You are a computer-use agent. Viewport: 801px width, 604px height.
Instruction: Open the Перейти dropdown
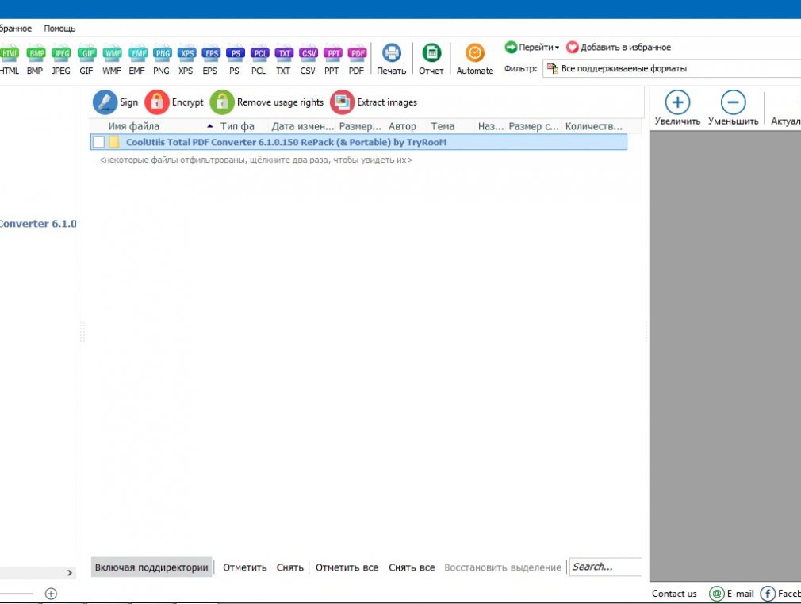click(532, 48)
